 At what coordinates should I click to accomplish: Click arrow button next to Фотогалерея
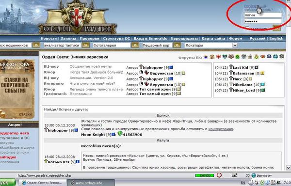coord(135,45)
